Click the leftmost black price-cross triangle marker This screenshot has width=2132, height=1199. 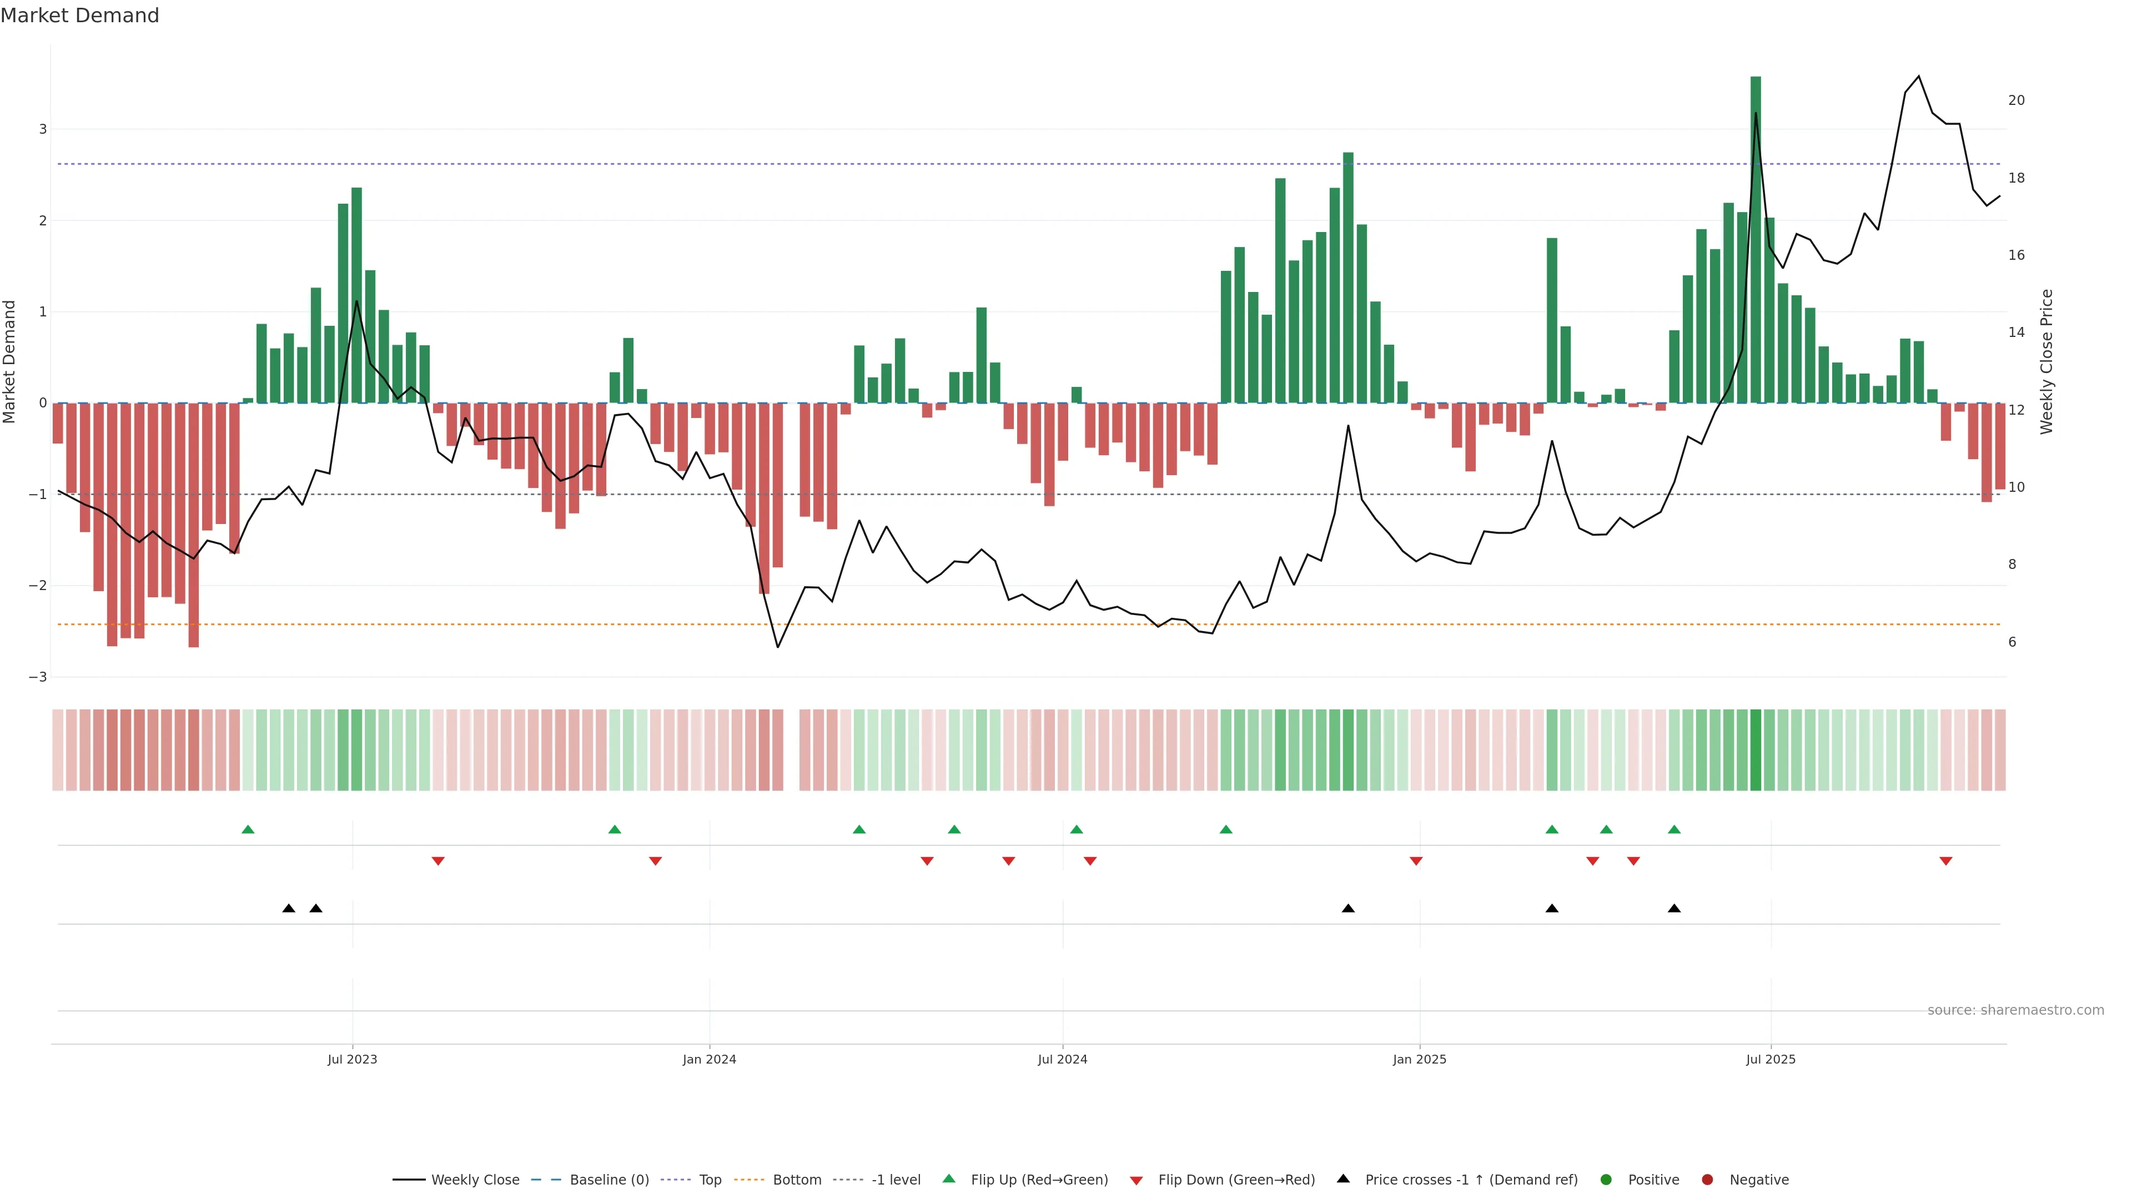pos(288,909)
